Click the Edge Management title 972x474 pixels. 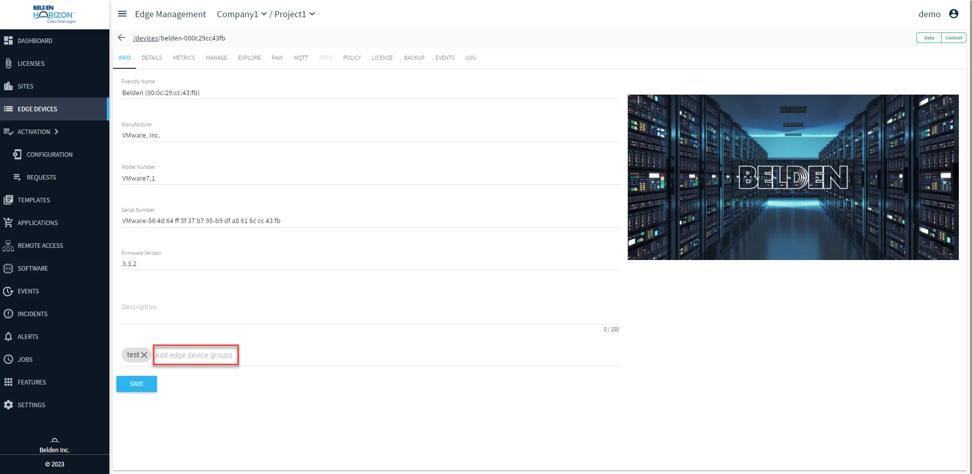[170, 14]
